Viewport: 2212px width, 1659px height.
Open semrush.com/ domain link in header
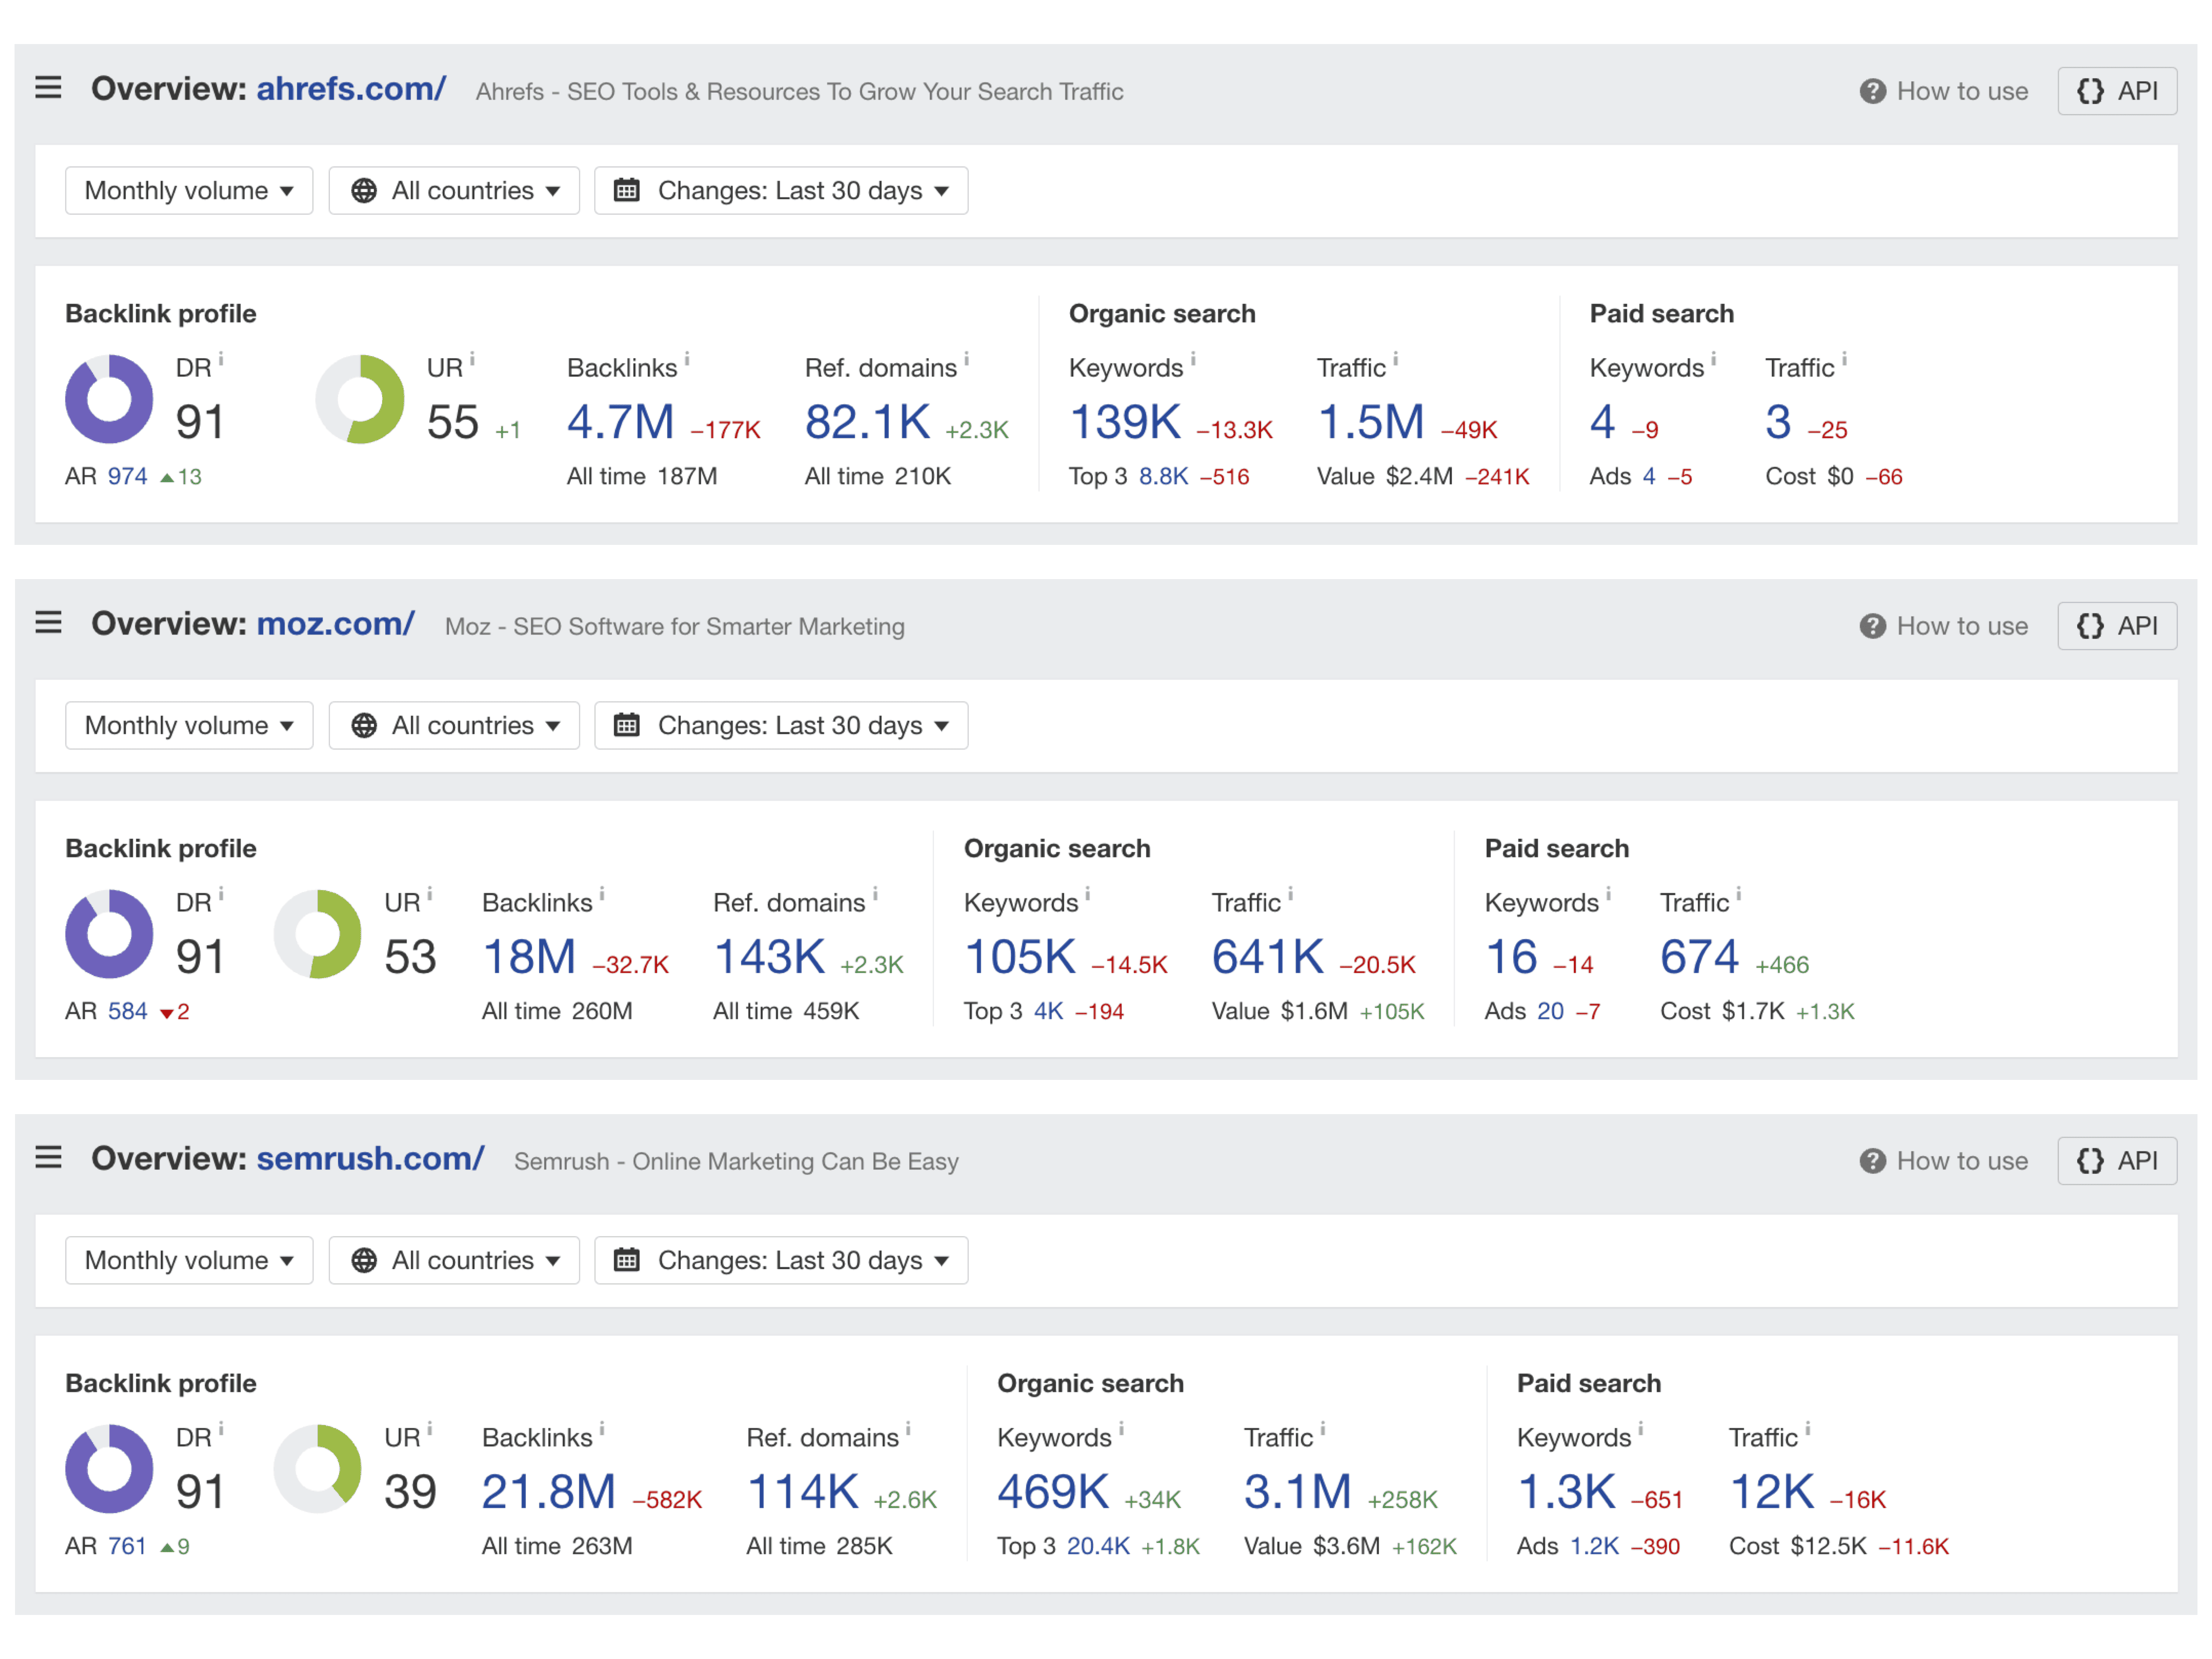pos(370,1158)
